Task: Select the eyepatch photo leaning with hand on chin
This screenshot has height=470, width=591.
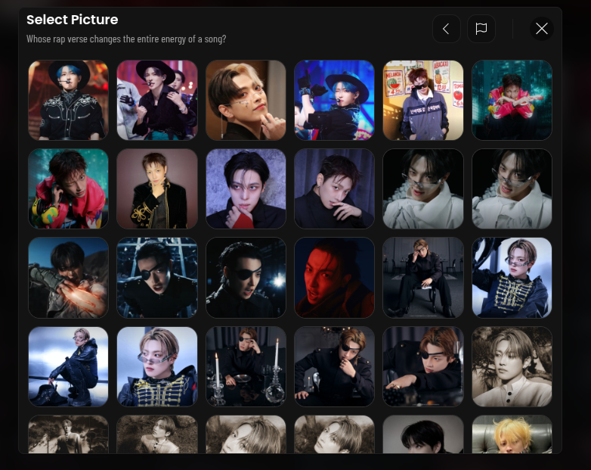Action: [x=334, y=366]
